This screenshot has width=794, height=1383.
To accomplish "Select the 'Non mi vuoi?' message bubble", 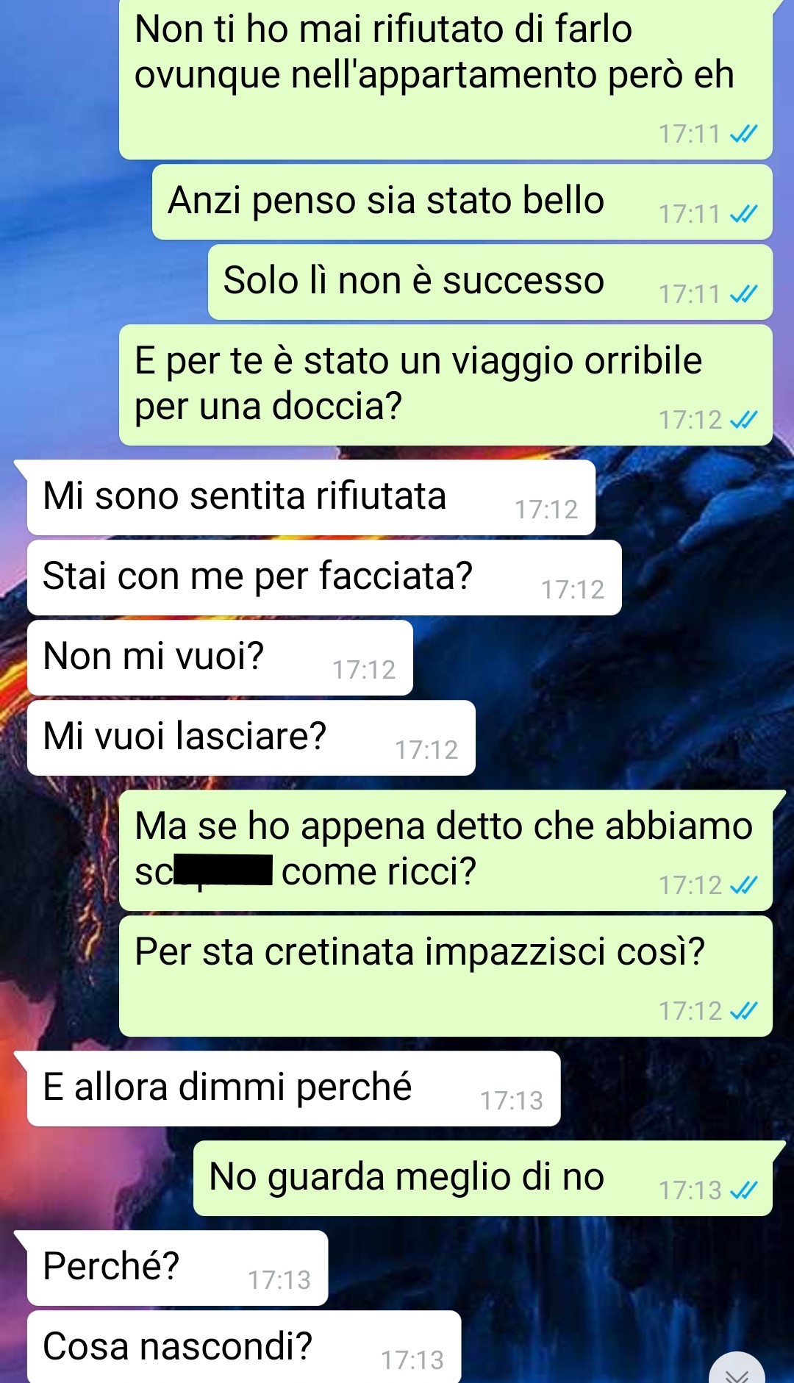I will click(220, 658).
